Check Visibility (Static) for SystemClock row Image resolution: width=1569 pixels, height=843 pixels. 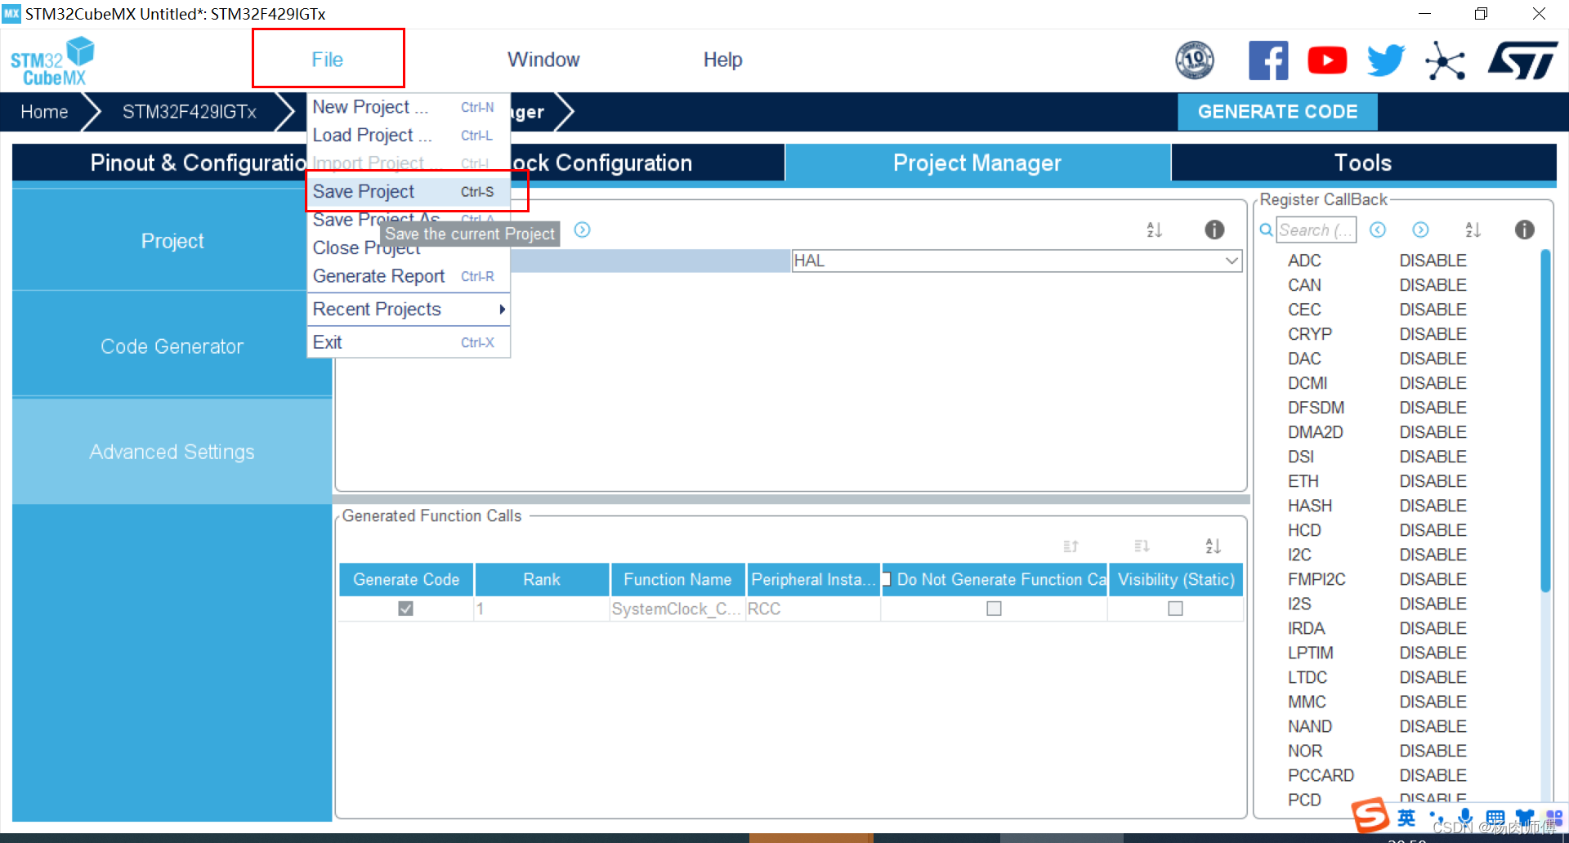click(x=1175, y=609)
